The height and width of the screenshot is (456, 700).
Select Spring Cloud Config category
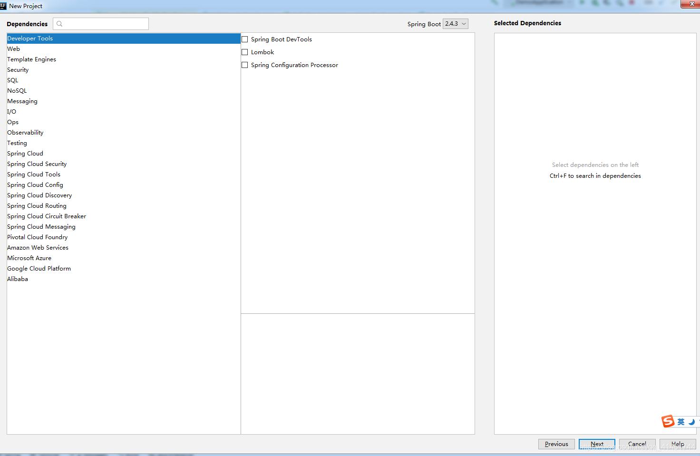(x=124, y=185)
